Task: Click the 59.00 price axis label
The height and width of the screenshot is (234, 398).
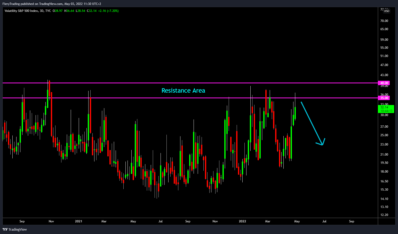Action: point(384,40)
